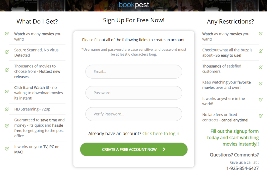The image size is (267, 175).
Task: Click the arrow chevron on the create account button
Action: click(x=164, y=149)
